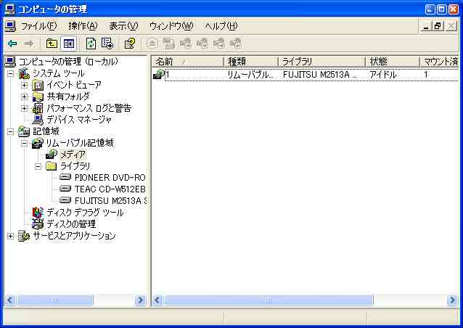Collapse the ライブラリ node

tap(38, 166)
